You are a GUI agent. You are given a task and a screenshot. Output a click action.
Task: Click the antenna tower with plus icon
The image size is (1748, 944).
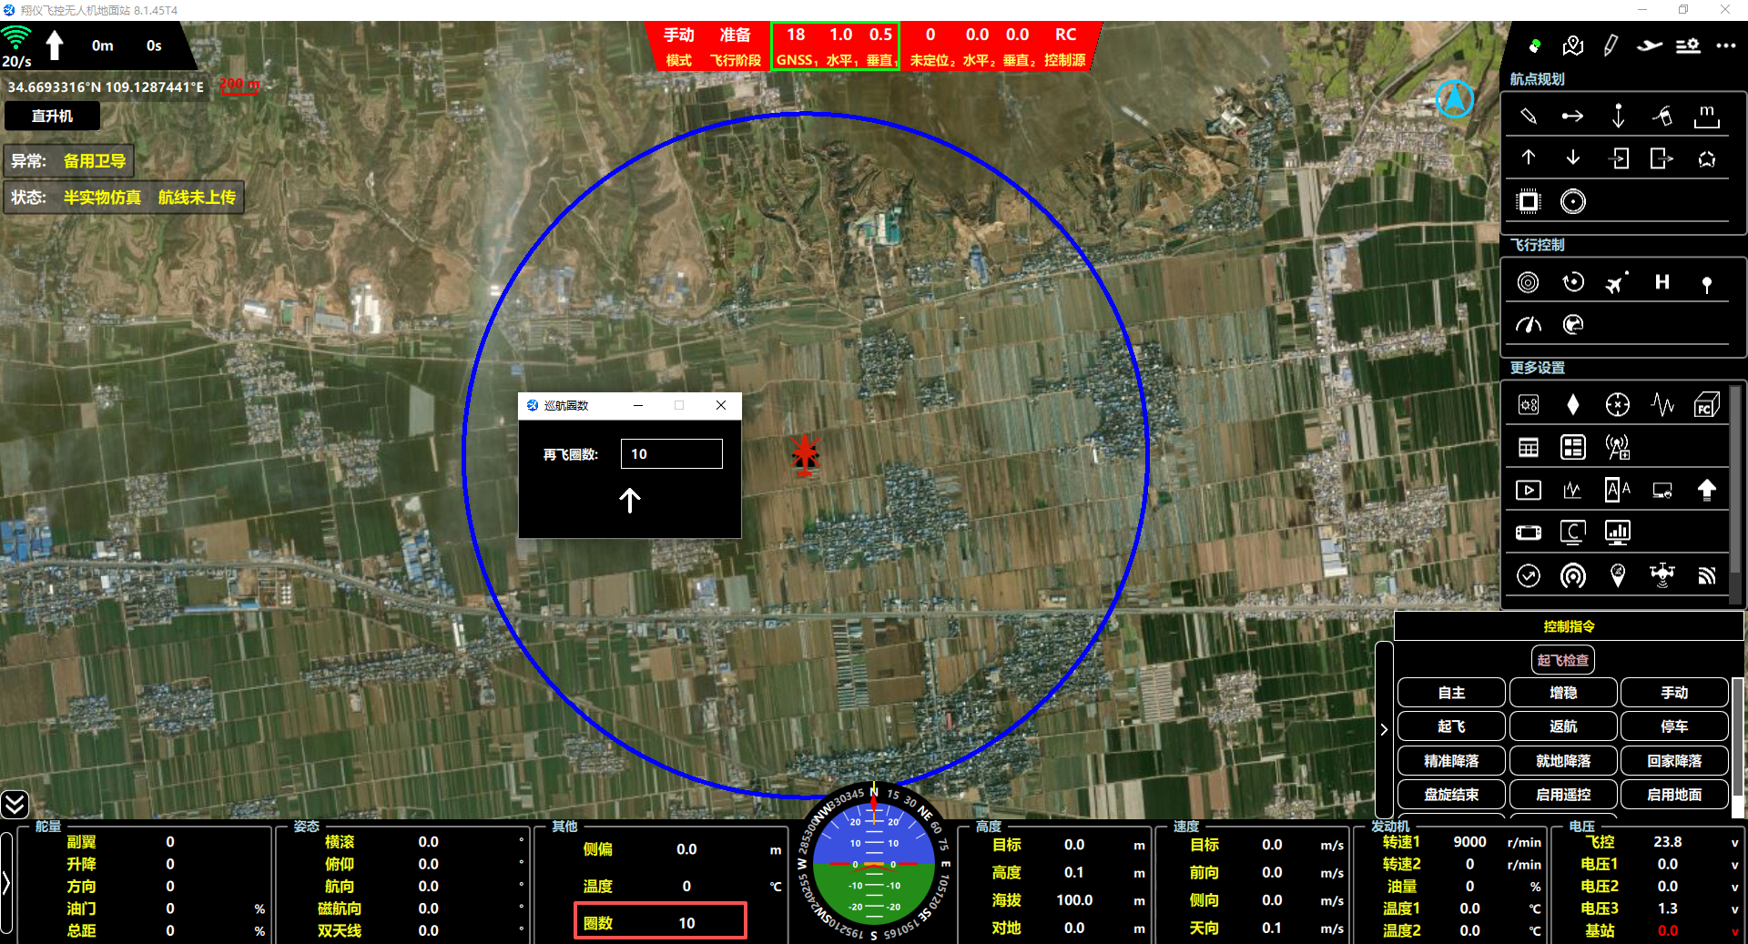click(1618, 447)
